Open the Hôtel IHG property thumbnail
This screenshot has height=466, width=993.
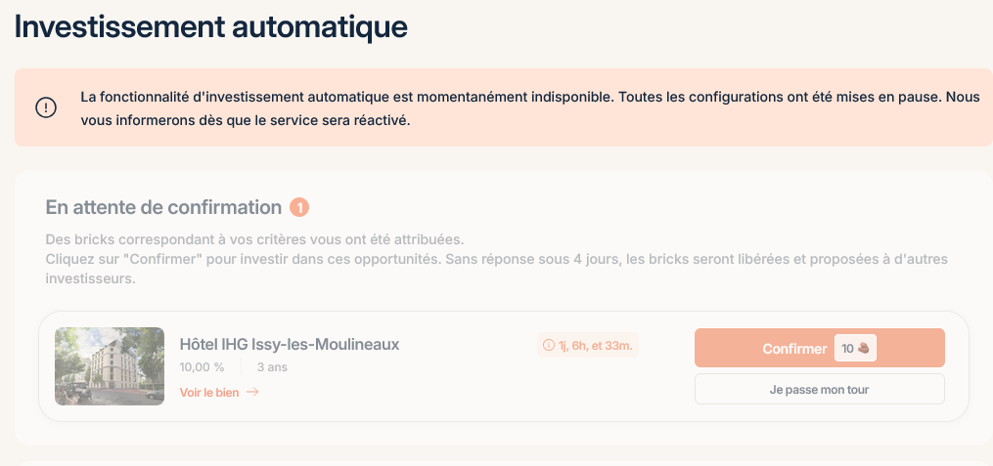click(x=110, y=366)
